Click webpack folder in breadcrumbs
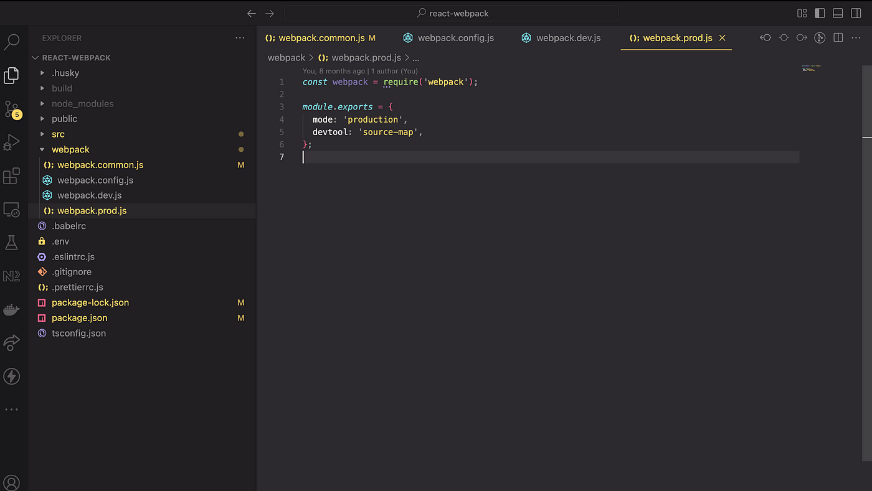Viewport: 872px width, 491px height. (x=287, y=57)
